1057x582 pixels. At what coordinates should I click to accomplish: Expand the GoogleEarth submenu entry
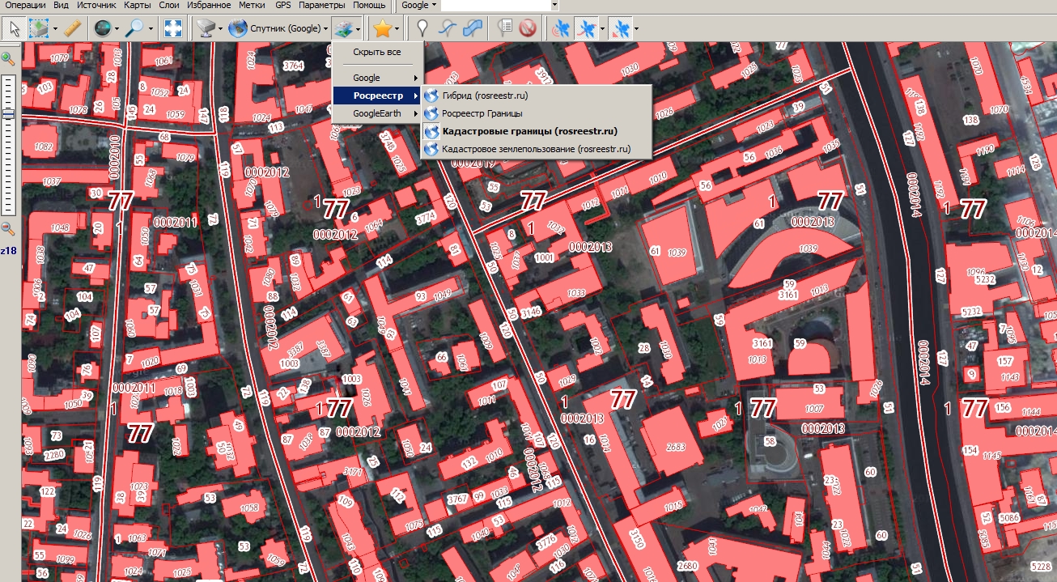click(x=376, y=114)
